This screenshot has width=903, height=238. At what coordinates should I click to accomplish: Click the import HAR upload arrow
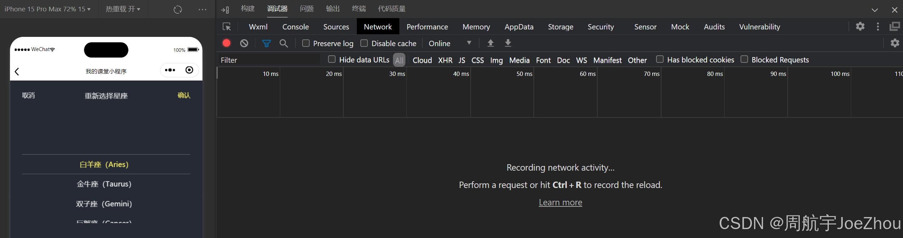pyautogui.click(x=491, y=43)
